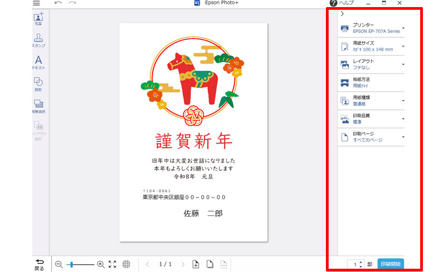Viewport: 436px width, 272px height.
Task: Add a new page
Action: [196, 264]
